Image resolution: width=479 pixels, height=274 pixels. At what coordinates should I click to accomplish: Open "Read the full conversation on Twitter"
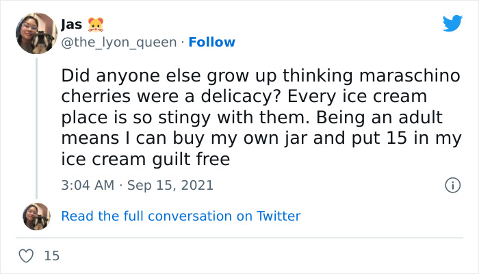click(181, 216)
